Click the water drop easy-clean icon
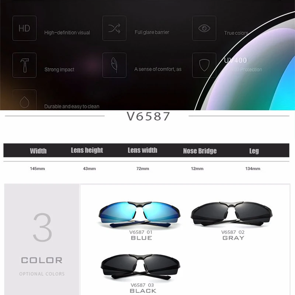The image size is (295, 295). tap(24, 100)
